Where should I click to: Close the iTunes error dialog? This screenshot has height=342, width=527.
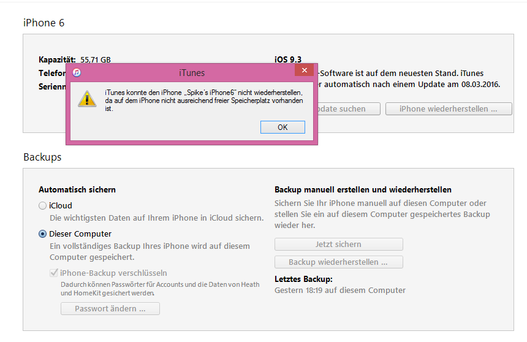[x=304, y=71]
